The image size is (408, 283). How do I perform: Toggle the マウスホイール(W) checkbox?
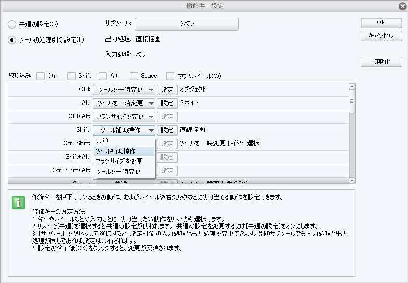tap(170, 76)
